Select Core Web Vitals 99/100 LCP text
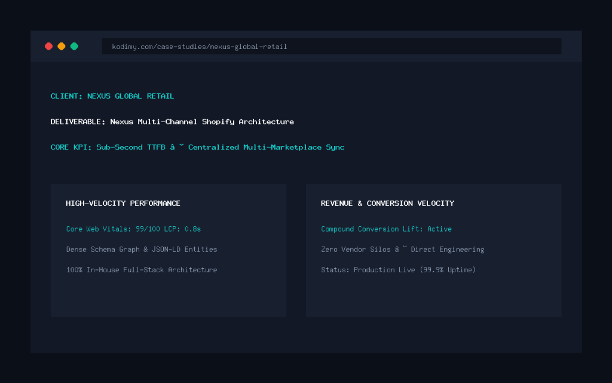 133,229
